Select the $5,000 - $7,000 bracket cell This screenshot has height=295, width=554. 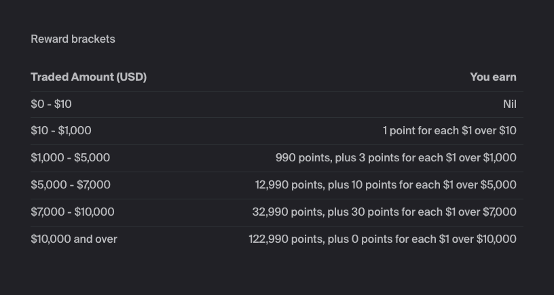71,185
